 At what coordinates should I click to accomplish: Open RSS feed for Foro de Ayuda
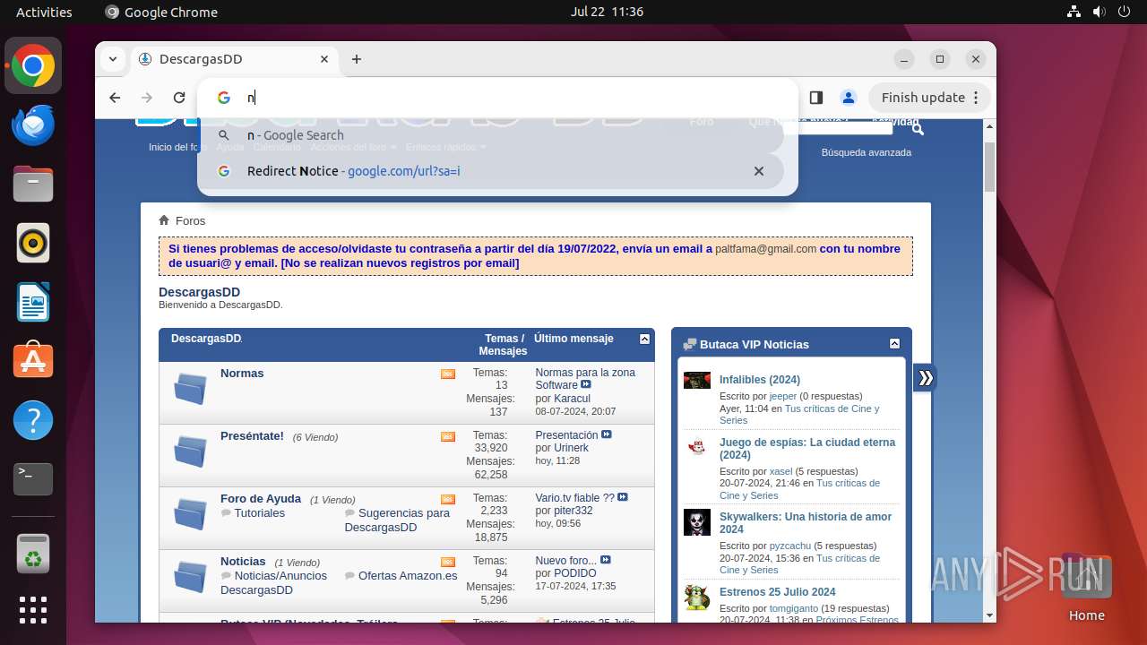point(448,500)
